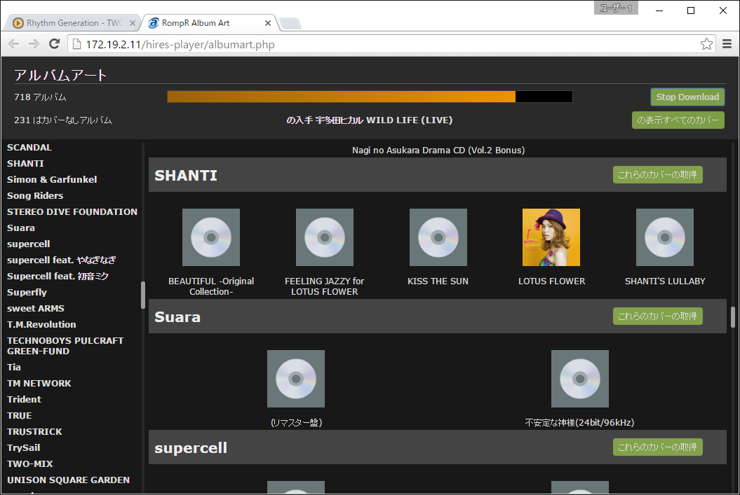
Task: Click the browser forward arrow
Action: [x=34, y=44]
